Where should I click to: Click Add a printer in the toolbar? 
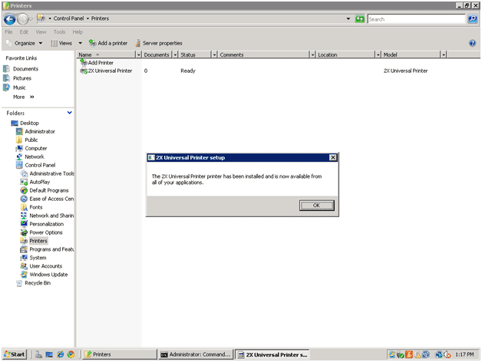[x=108, y=43]
